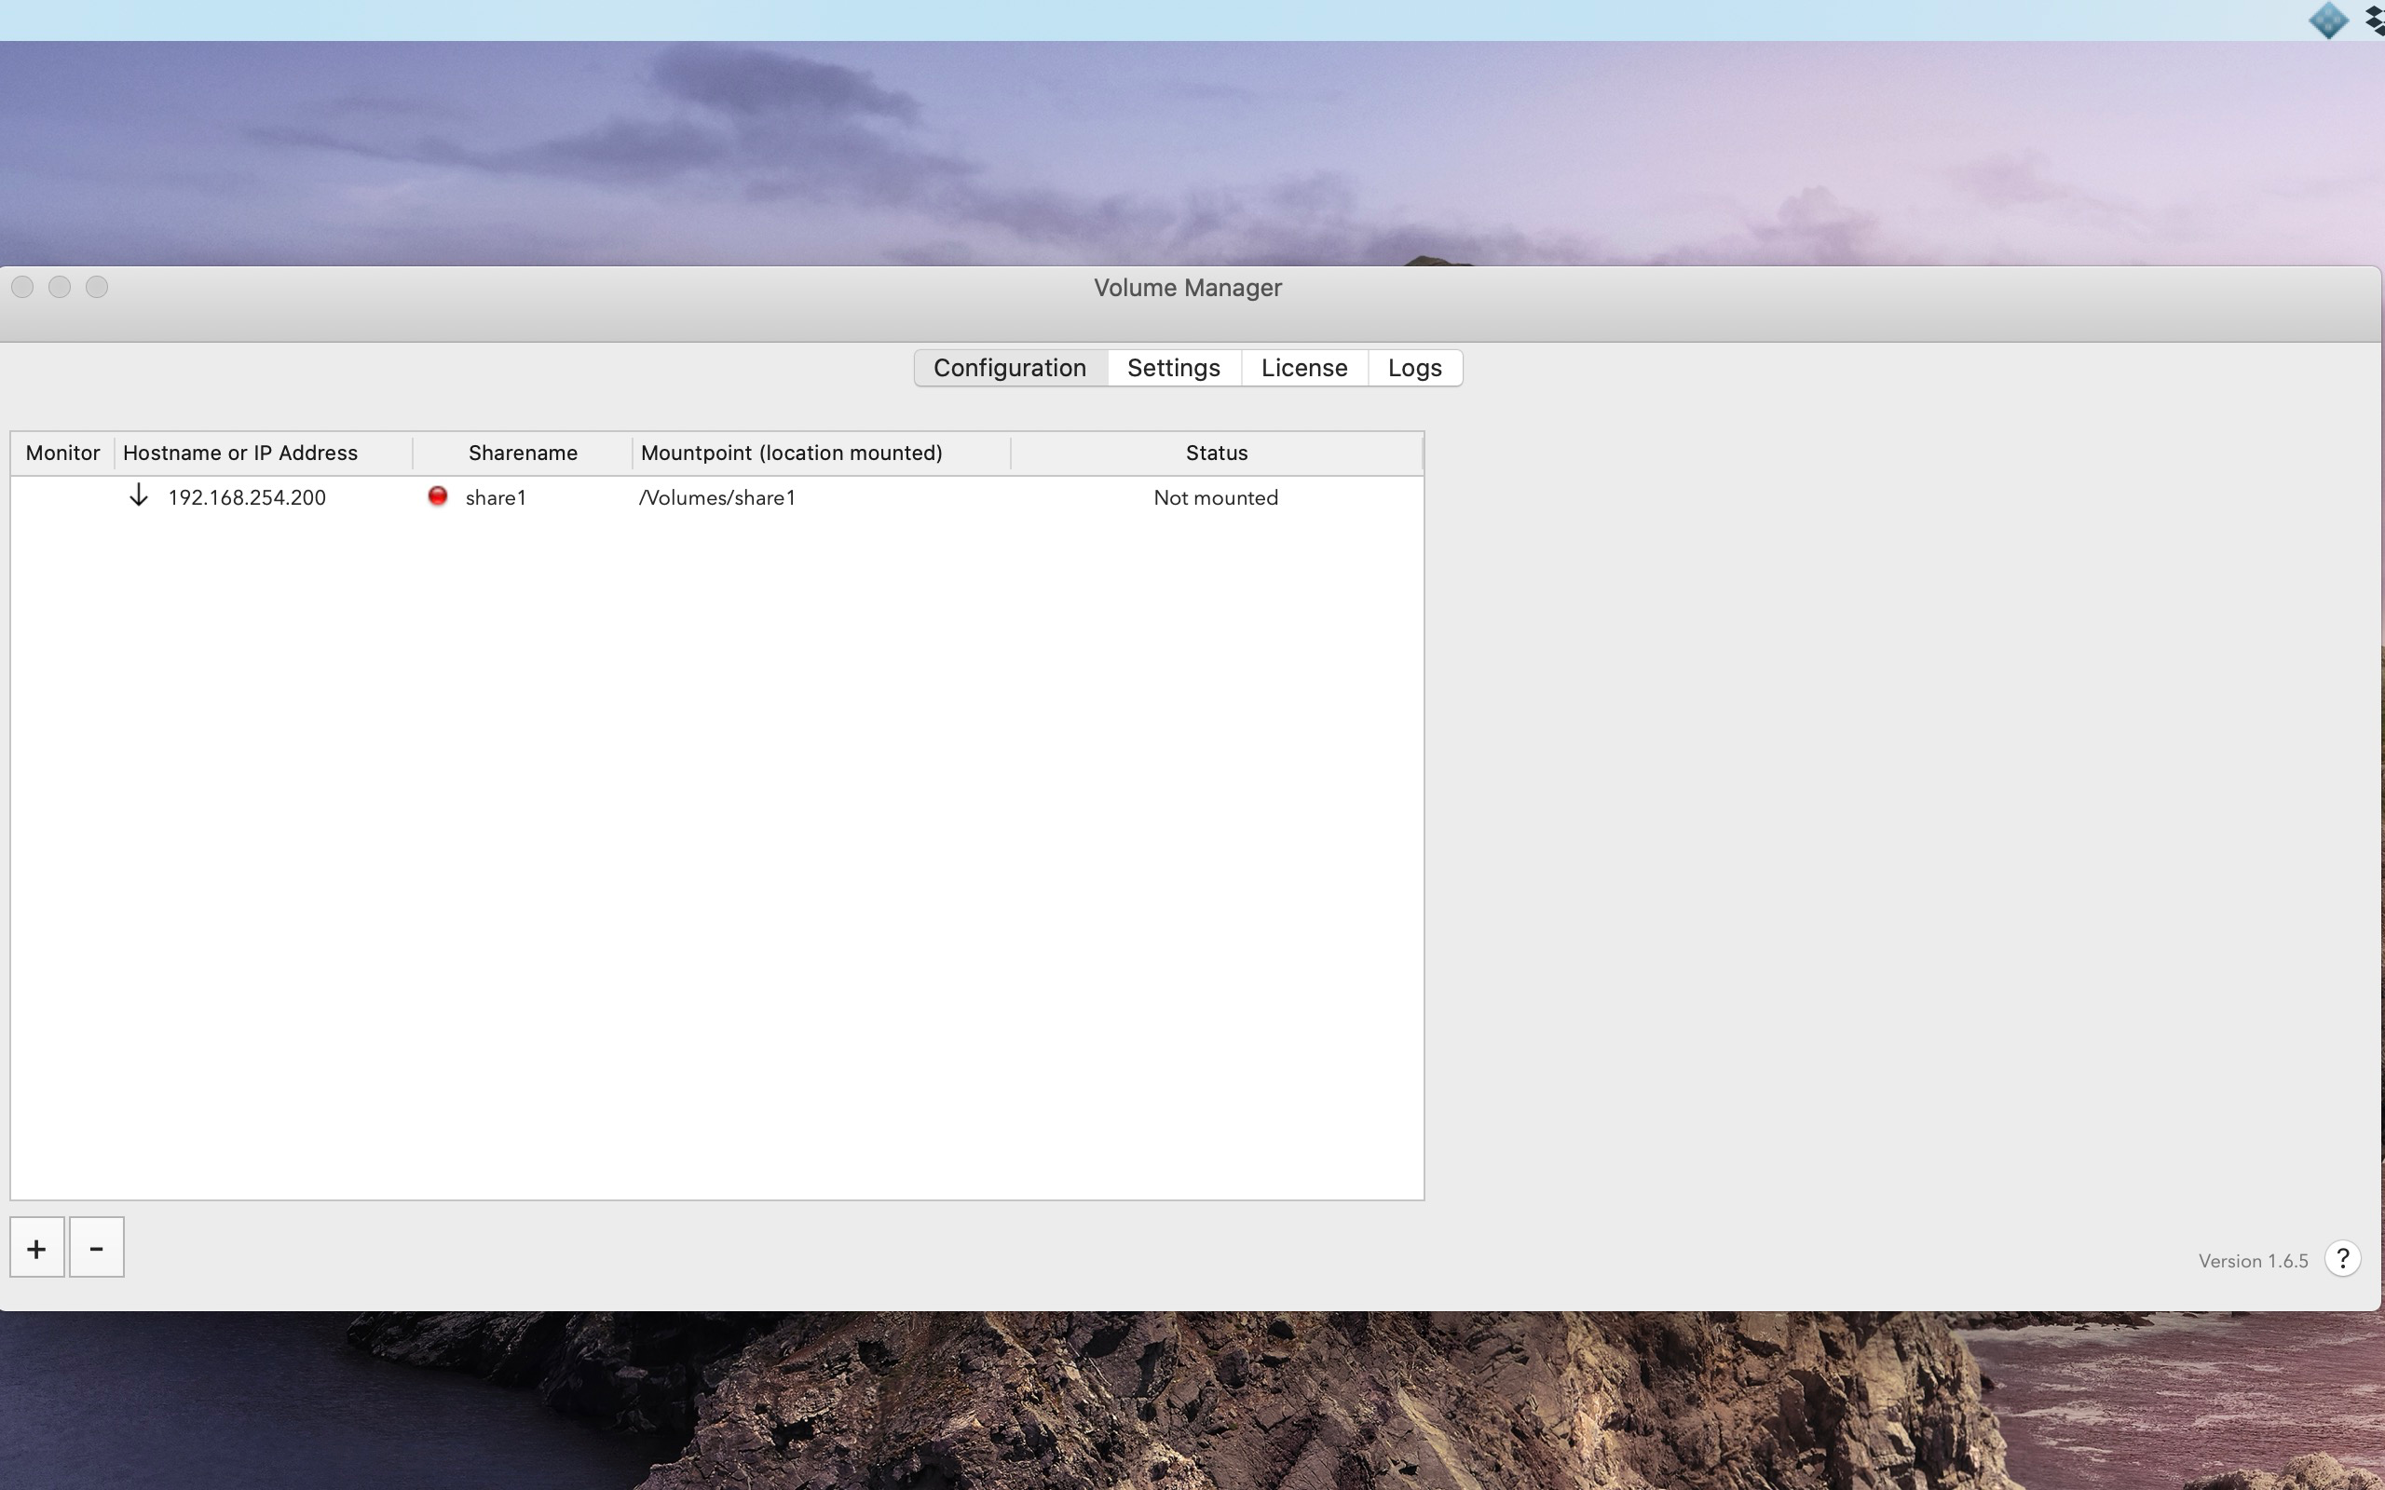Click the /Volumes/share1 mountpoint cell
The height and width of the screenshot is (1490, 2385).
pyautogui.click(x=716, y=497)
